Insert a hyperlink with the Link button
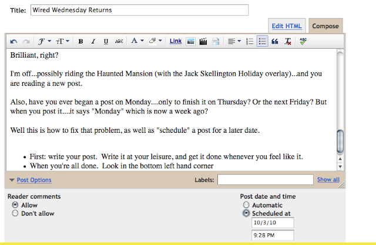The width and height of the screenshot is (376, 245). 176,41
